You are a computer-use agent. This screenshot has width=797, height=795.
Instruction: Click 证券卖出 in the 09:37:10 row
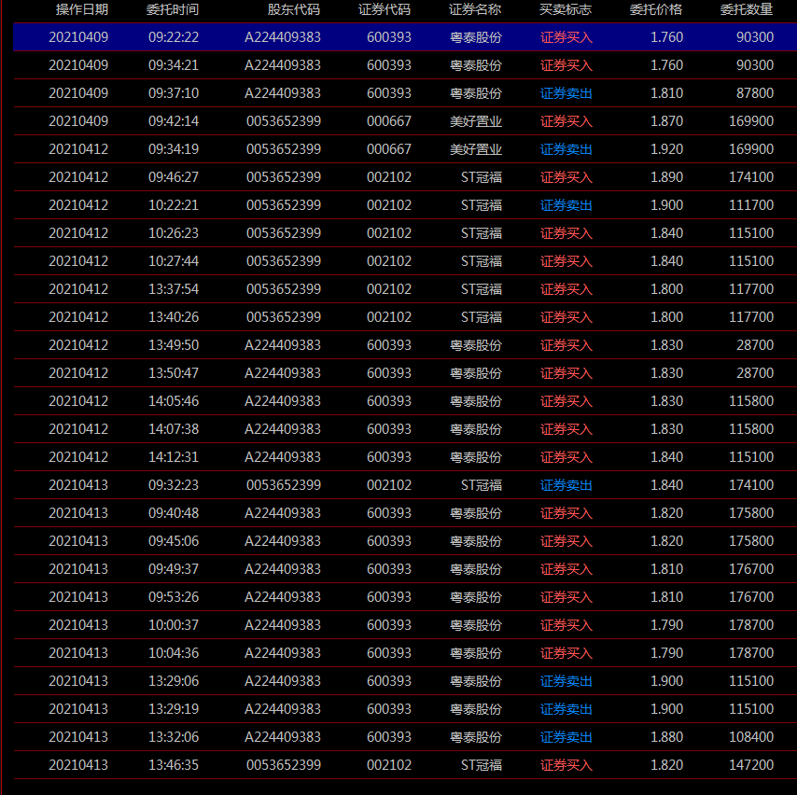(566, 93)
